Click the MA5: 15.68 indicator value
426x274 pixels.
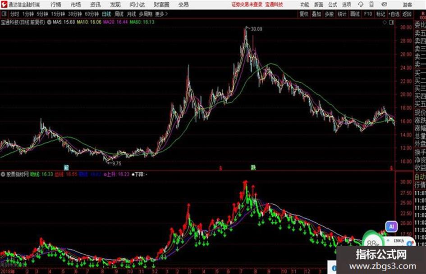pos(64,22)
